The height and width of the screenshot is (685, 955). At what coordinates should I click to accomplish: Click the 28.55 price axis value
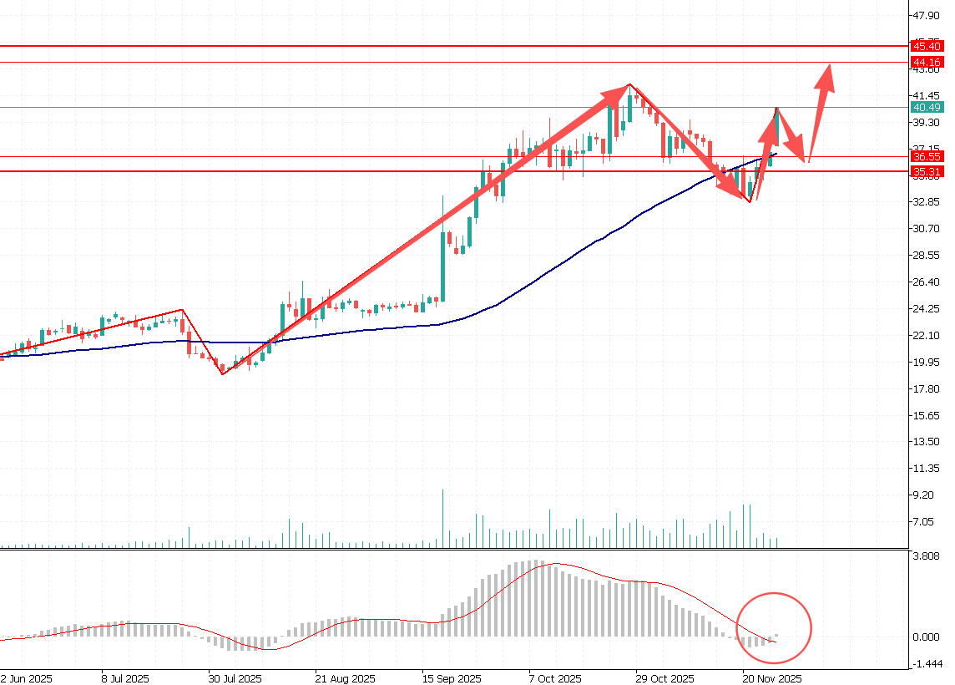pos(927,256)
